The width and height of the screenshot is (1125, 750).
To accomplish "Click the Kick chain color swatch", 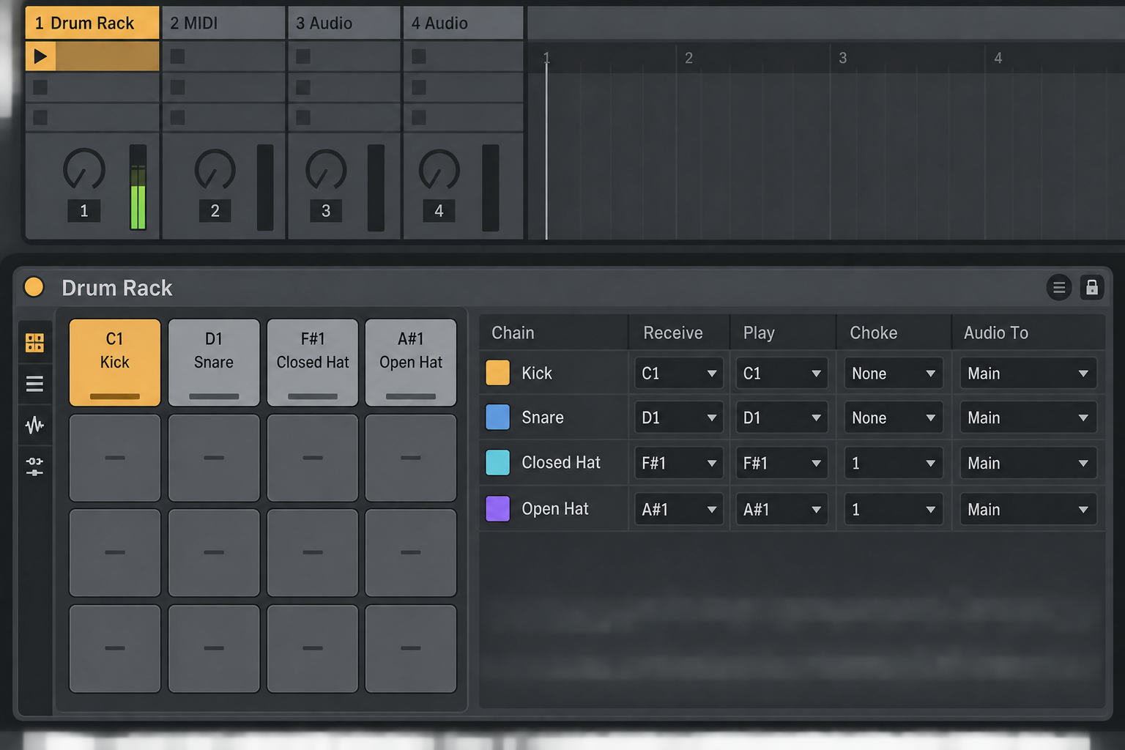I will [x=498, y=373].
